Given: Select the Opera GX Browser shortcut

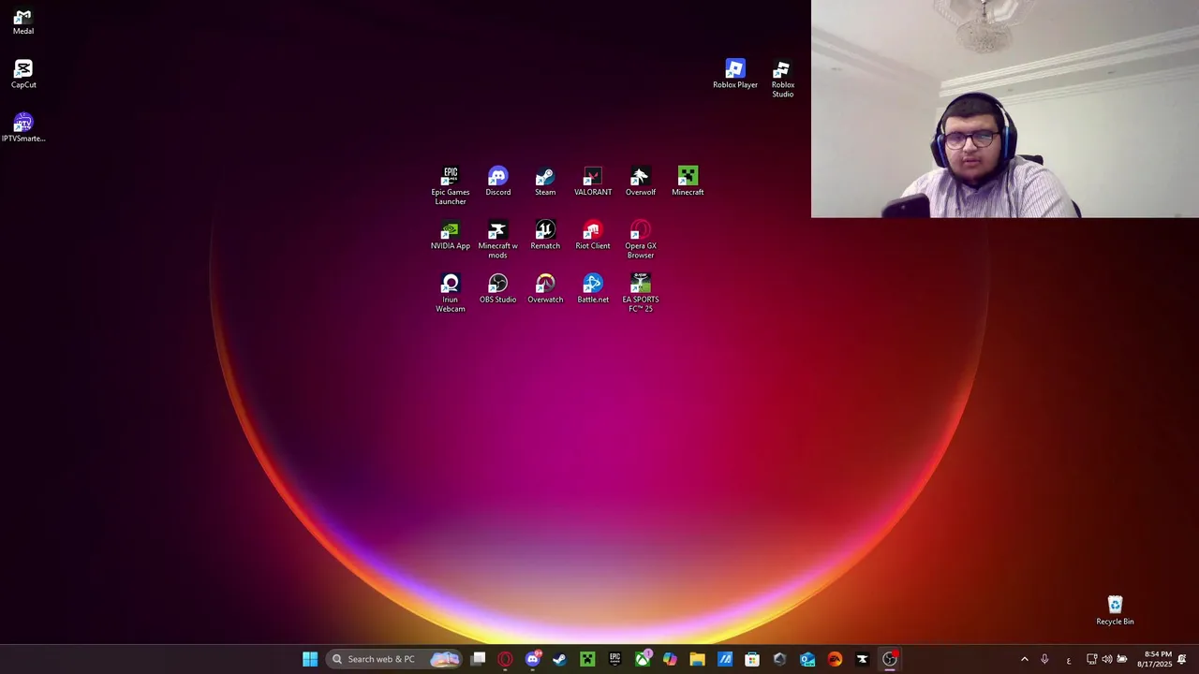Looking at the screenshot, I should coord(641,240).
